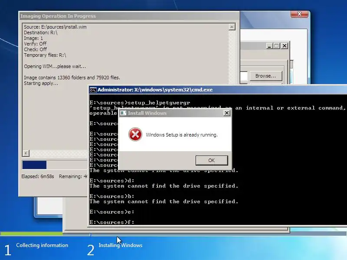Close the gray background tool window
The image size is (347, 260).
285,46
